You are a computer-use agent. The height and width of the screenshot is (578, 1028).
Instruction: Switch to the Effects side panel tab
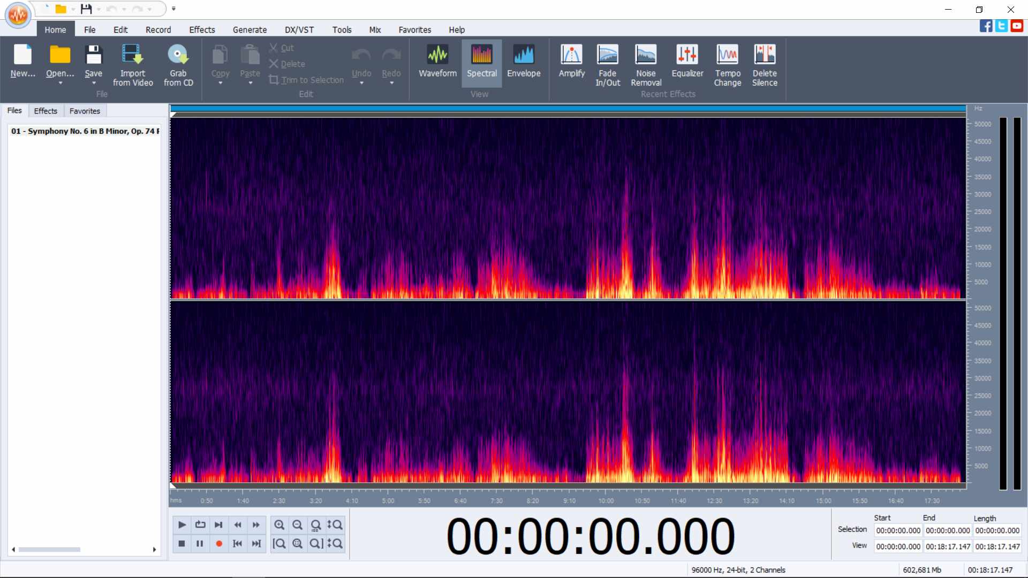click(x=46, y=111)
